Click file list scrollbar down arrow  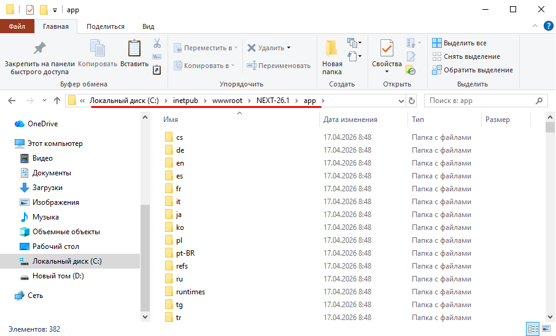click(x=550, y=317)
